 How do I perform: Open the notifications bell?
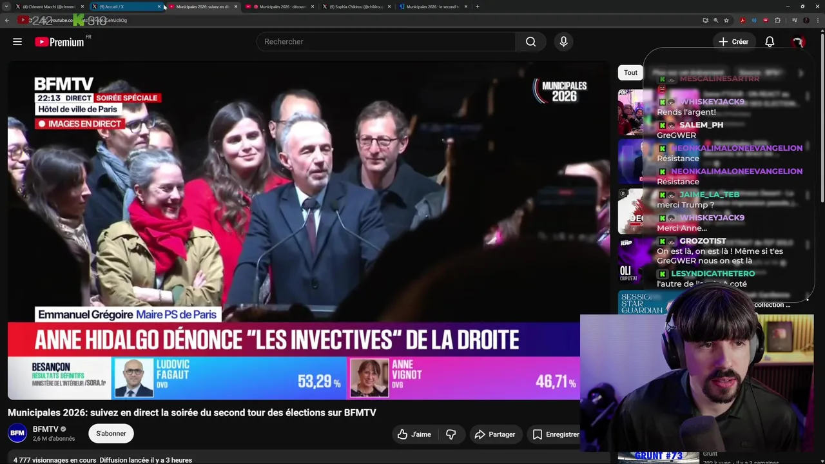(770, 42)
